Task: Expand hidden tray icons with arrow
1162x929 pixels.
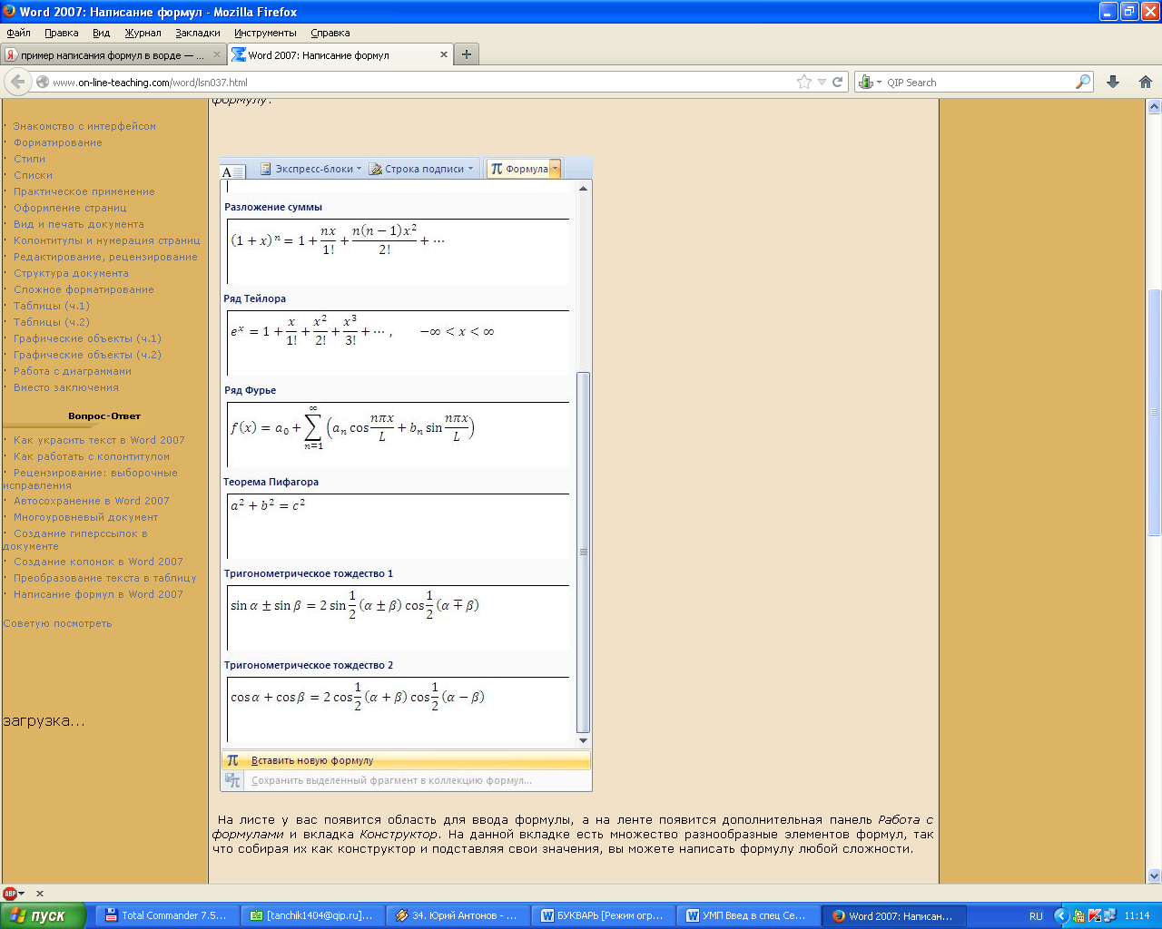Action: 1060,916
